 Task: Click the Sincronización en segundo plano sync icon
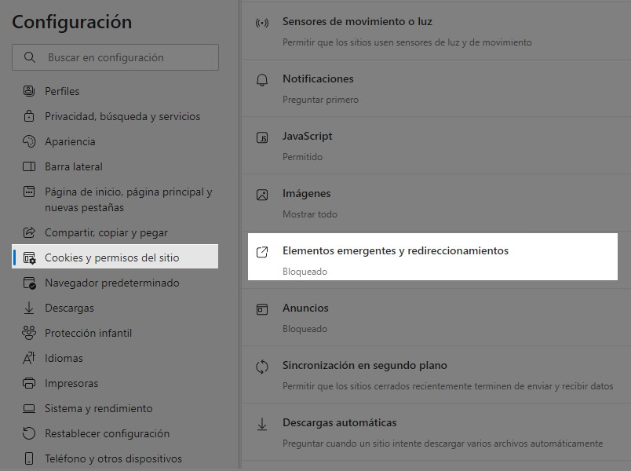pos(262,367)
